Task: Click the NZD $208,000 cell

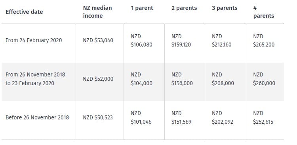Action: (223, 79)
